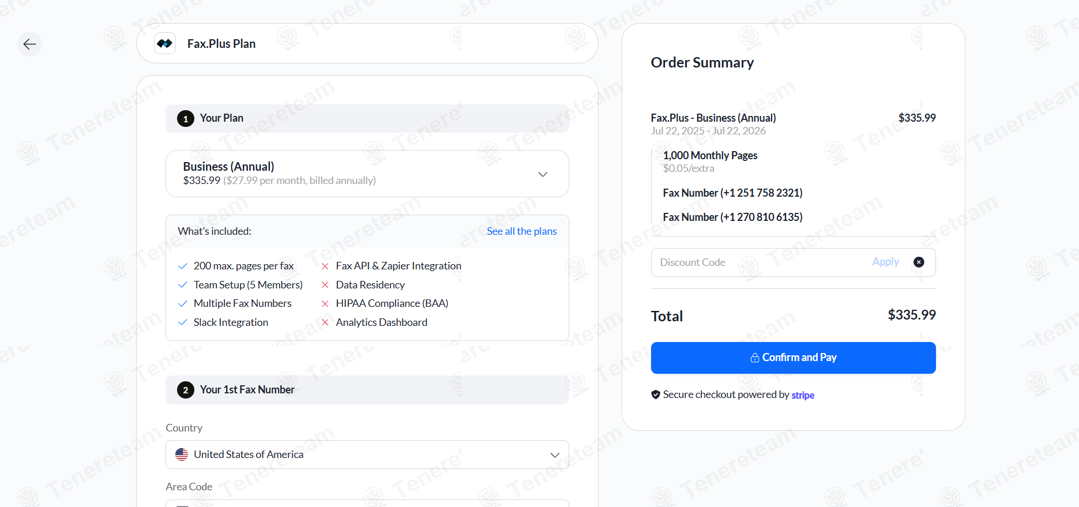Click the back arrow icon
Viewport: 1079px width, 507px height.
click(29, 44)
